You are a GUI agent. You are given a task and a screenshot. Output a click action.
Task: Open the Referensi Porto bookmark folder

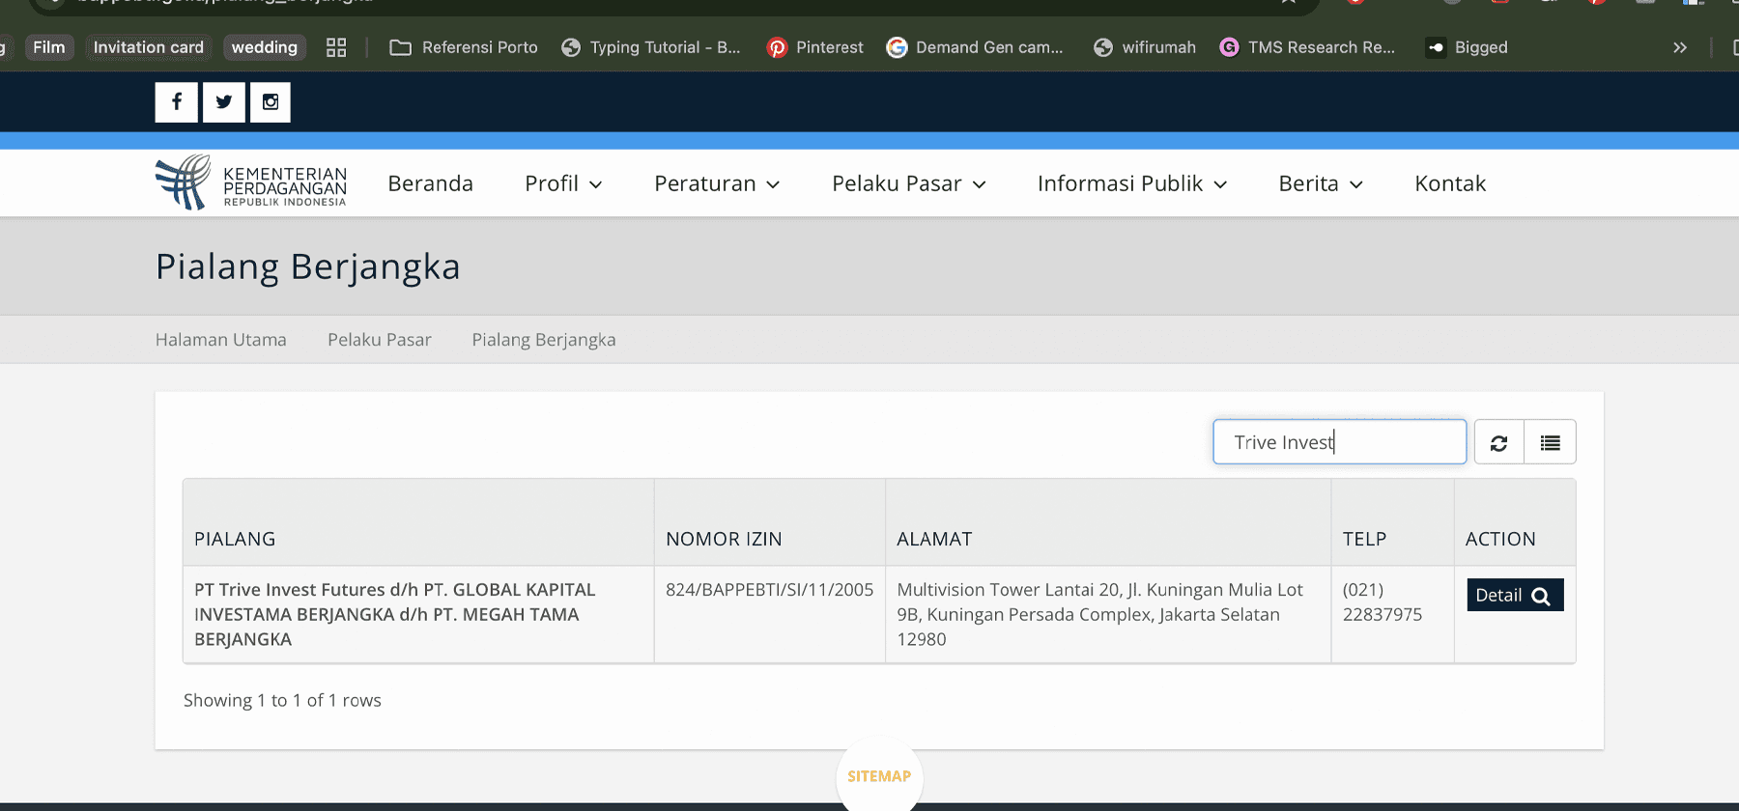pyautogui.click(x=464, y=47)
